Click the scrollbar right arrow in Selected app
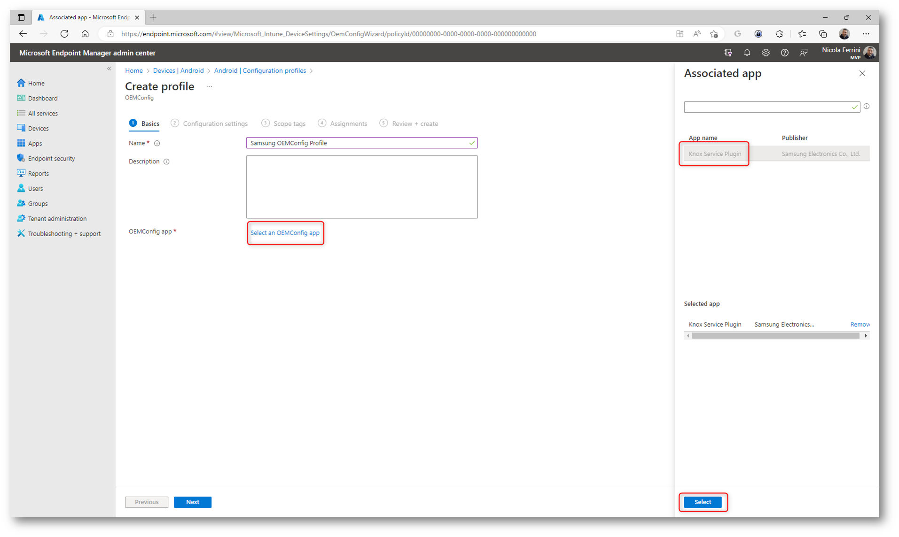Screen dimensions: 899x537 866,336
